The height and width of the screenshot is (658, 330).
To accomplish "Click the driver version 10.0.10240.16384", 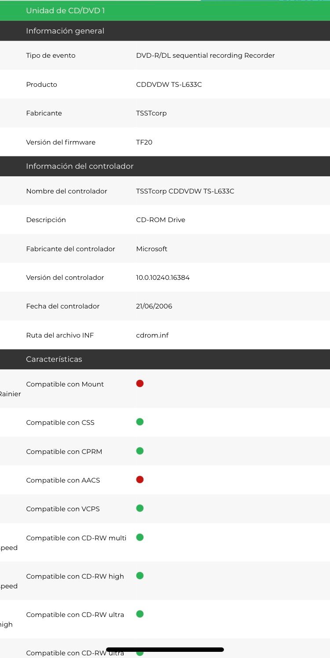I will tap(163, 278).
